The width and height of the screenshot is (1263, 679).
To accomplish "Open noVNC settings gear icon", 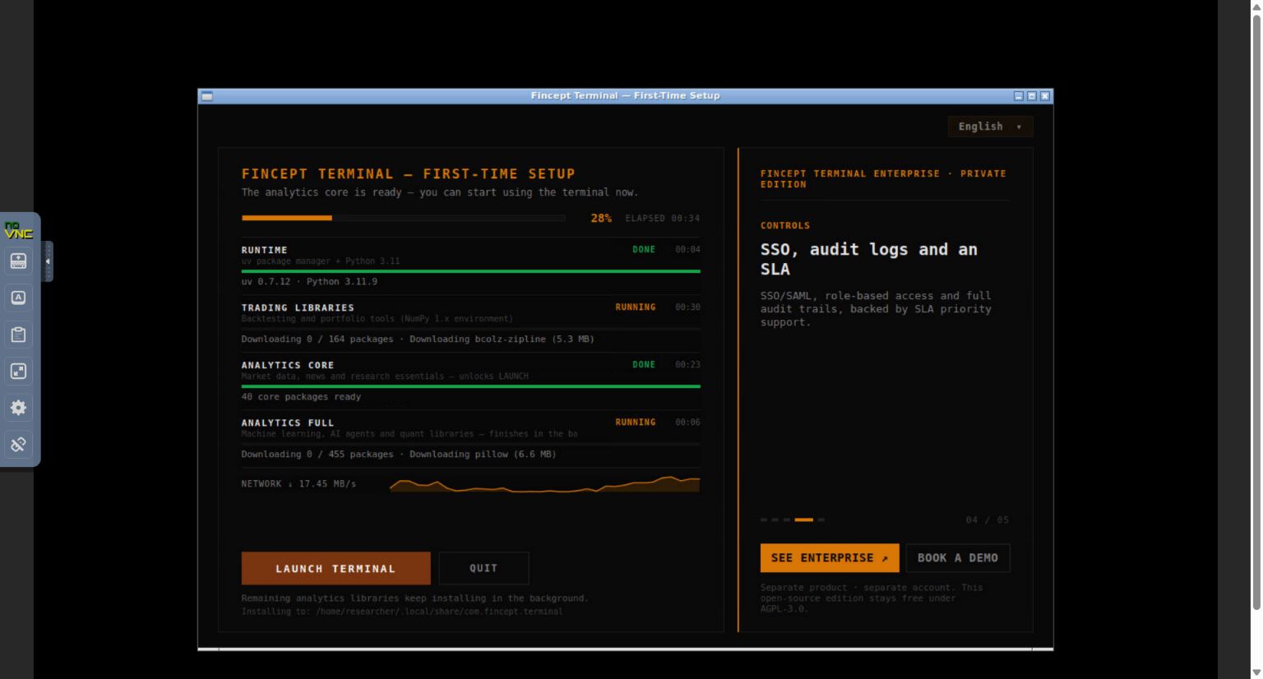I will pyautogui.click(x=18, y=408).
